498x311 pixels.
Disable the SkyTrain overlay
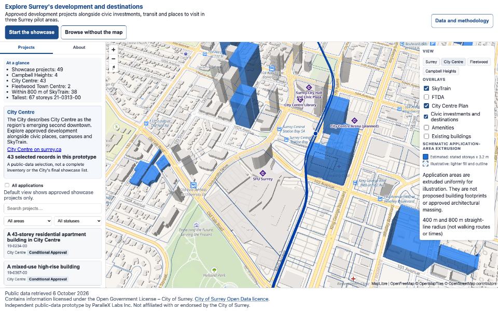pos(426,89)
